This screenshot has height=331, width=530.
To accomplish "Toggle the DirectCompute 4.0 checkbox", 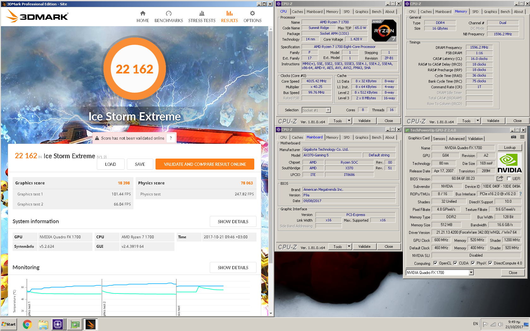I will 490,263.
